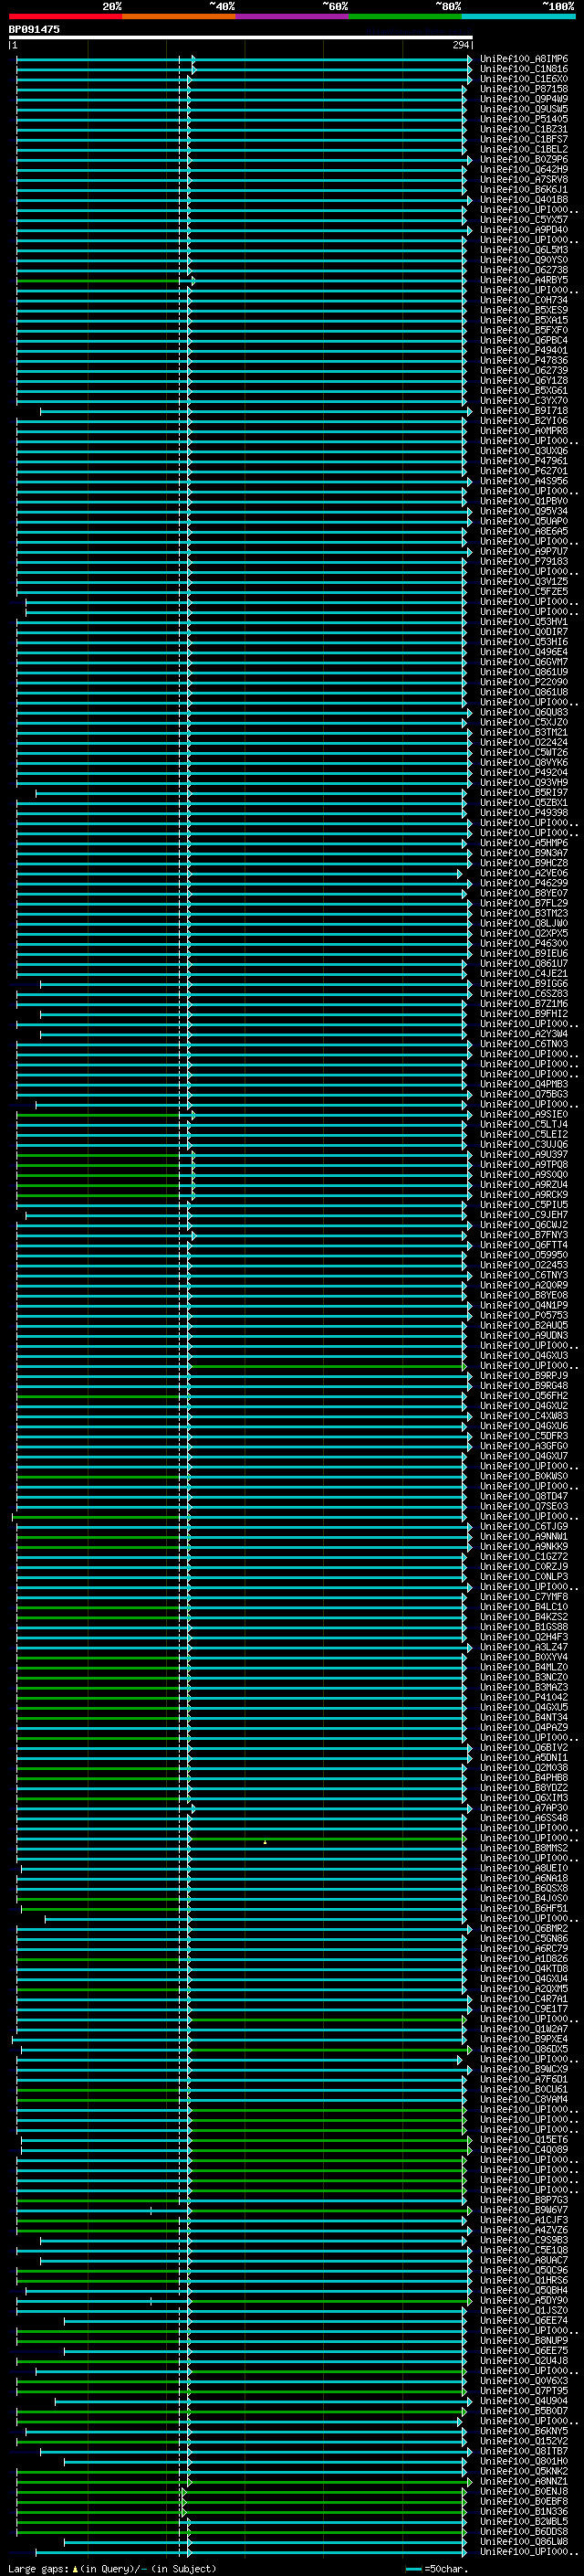Select the hit UniRef100_B9I718
This screenshot has height=2576, width=584.
point(524,410)
